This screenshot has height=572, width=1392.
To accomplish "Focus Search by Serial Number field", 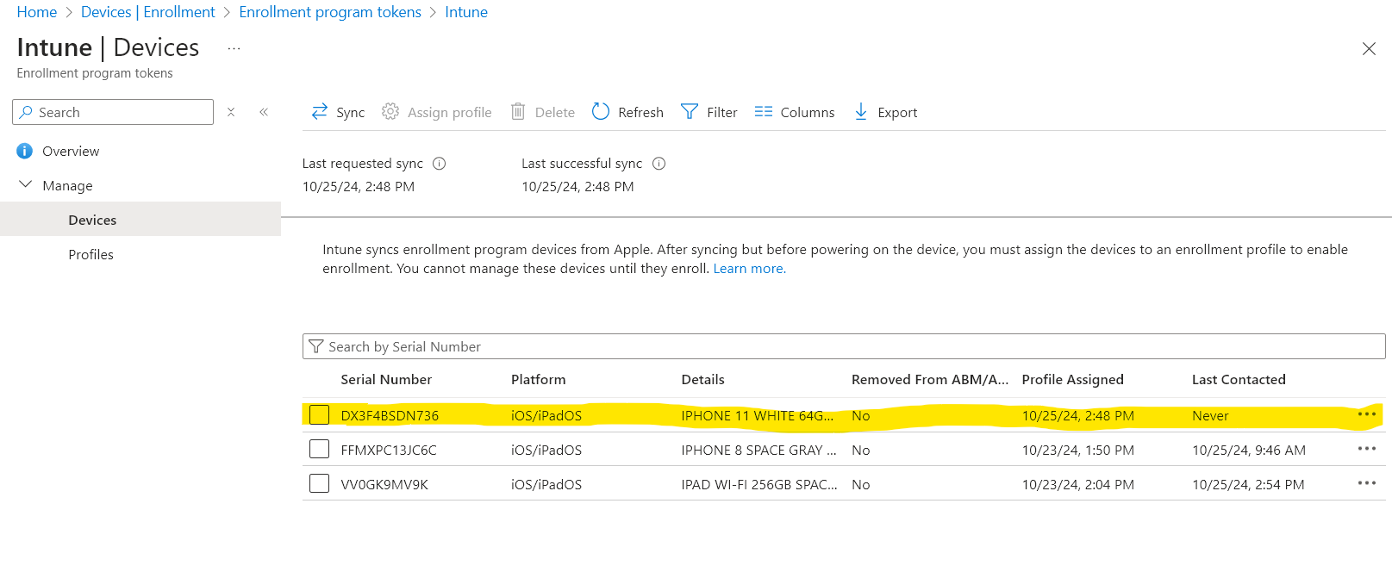I will tap(844, 346).
